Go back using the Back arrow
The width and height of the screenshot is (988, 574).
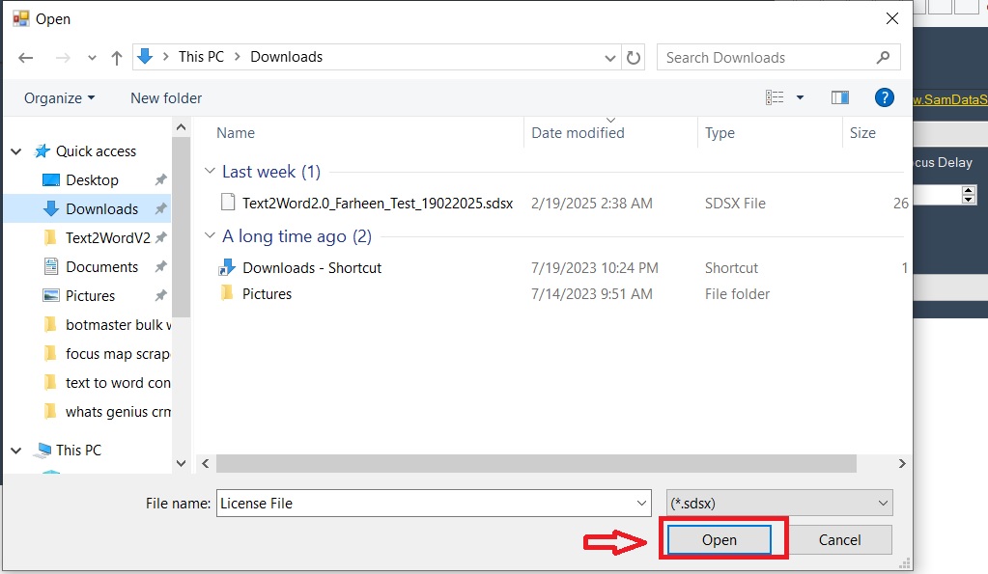click(x=26, y=58)
